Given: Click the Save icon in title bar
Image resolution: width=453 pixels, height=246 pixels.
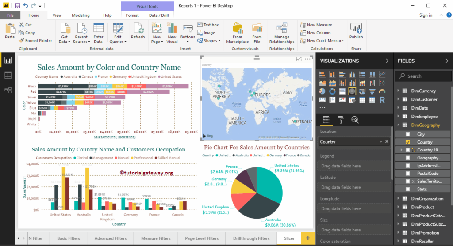Looking at the screenshot, I should 18,5.
